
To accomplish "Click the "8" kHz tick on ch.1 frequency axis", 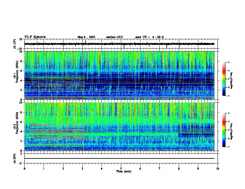I will [x=22, y=61].
